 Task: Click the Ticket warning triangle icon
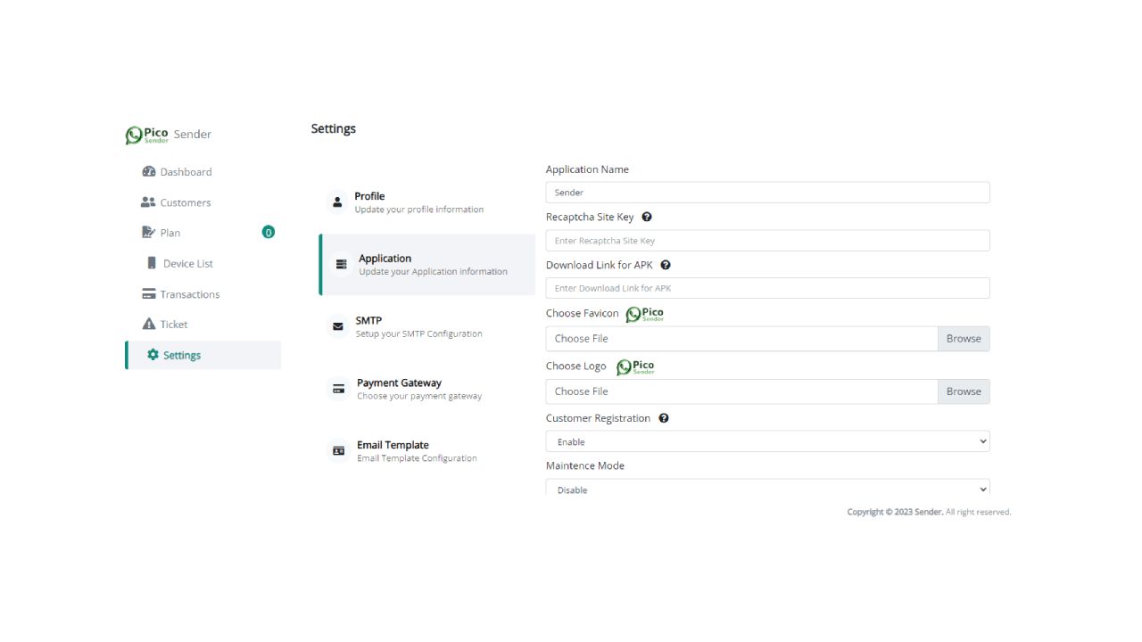[x=149, y=325]
